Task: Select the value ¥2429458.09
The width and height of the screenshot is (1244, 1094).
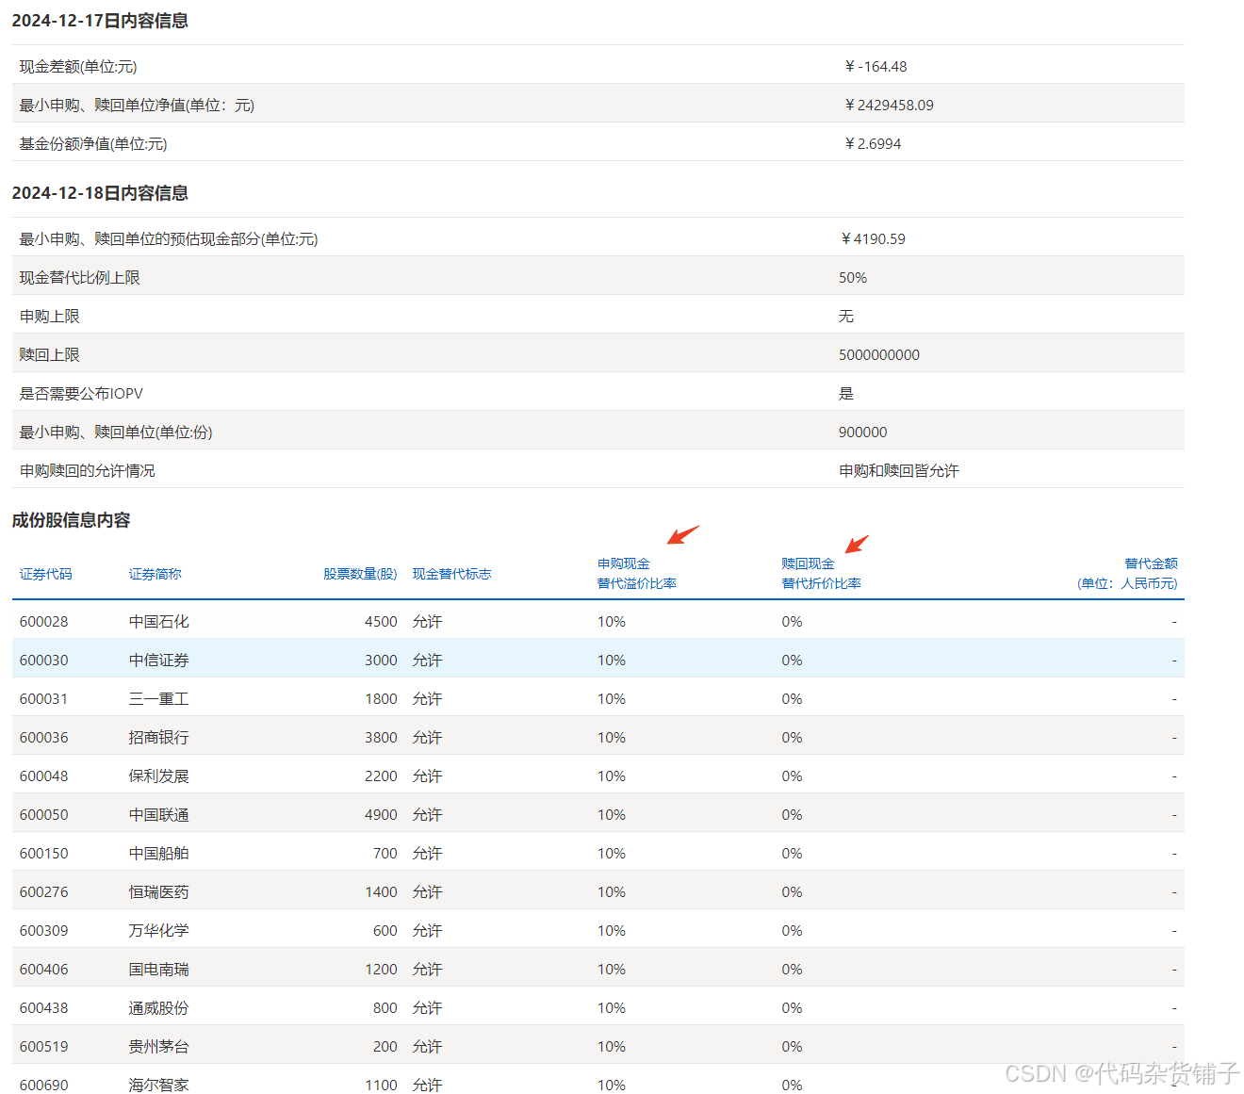Action: tap(889, 106)
